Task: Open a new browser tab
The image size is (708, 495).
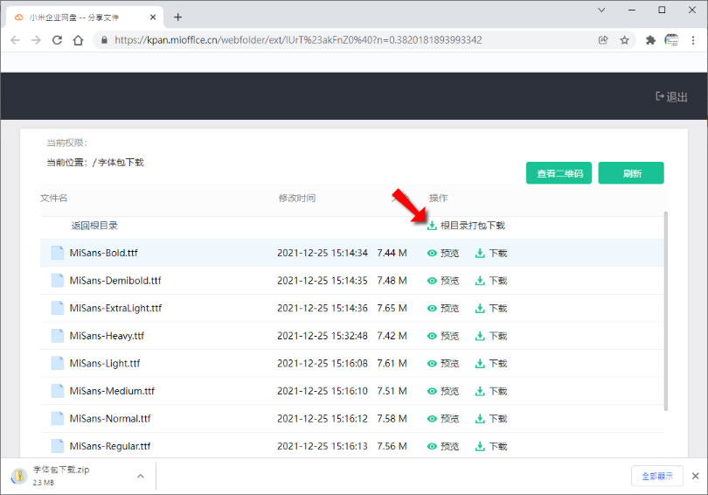Action: [x=178, y=17]
